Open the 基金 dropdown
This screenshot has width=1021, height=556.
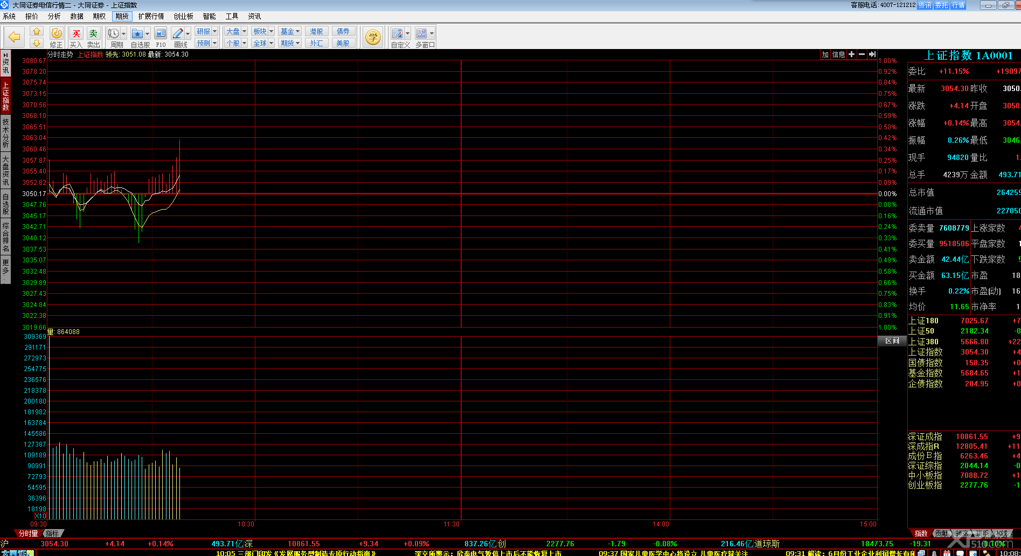[x=290, y=31]
